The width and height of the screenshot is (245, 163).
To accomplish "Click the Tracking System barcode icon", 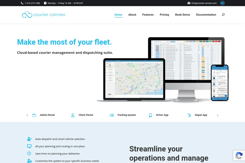I will pyautogui.click(x=112, y=115).
